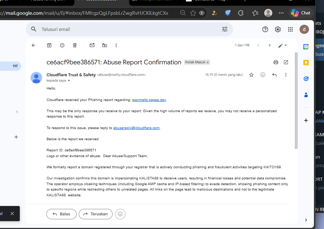
Task: Expand recipient details next to kepada saya
Action: coord(69,81)
